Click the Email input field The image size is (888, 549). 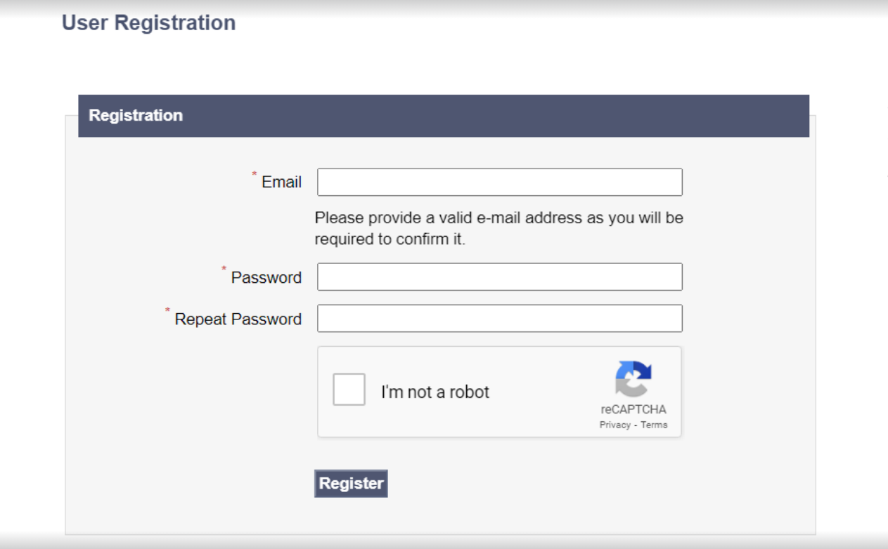click(x=499, y=182)
